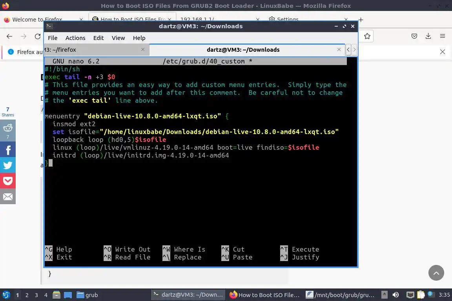452x301 pixels.
Task: Share article on Twitter
Action: (x=8, y=165)
